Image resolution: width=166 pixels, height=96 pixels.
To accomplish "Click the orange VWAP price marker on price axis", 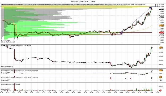I will click(x=162, y=25).
